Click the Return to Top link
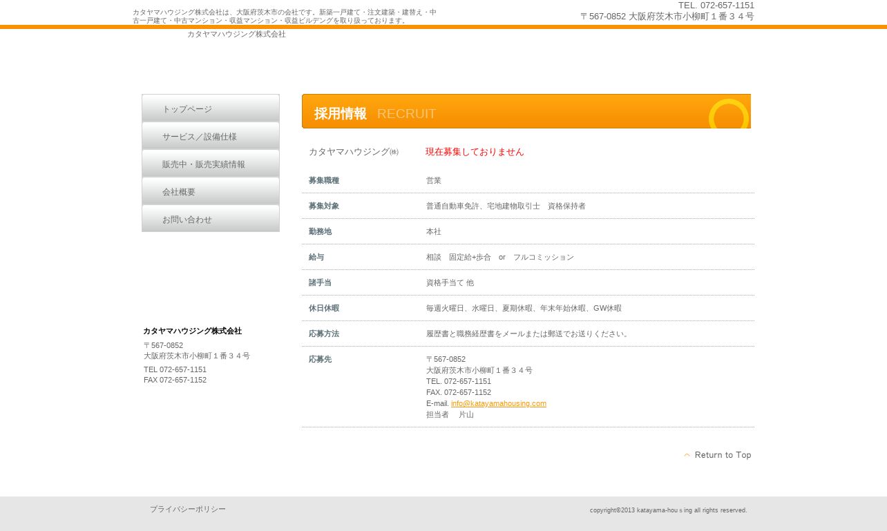The image size is (887, 531). 718,455
